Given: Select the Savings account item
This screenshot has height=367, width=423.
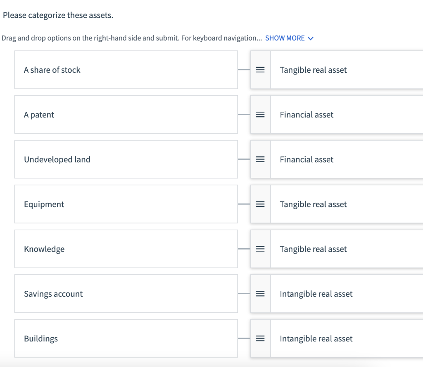Looking at the screenshot, I should point(126,294).
